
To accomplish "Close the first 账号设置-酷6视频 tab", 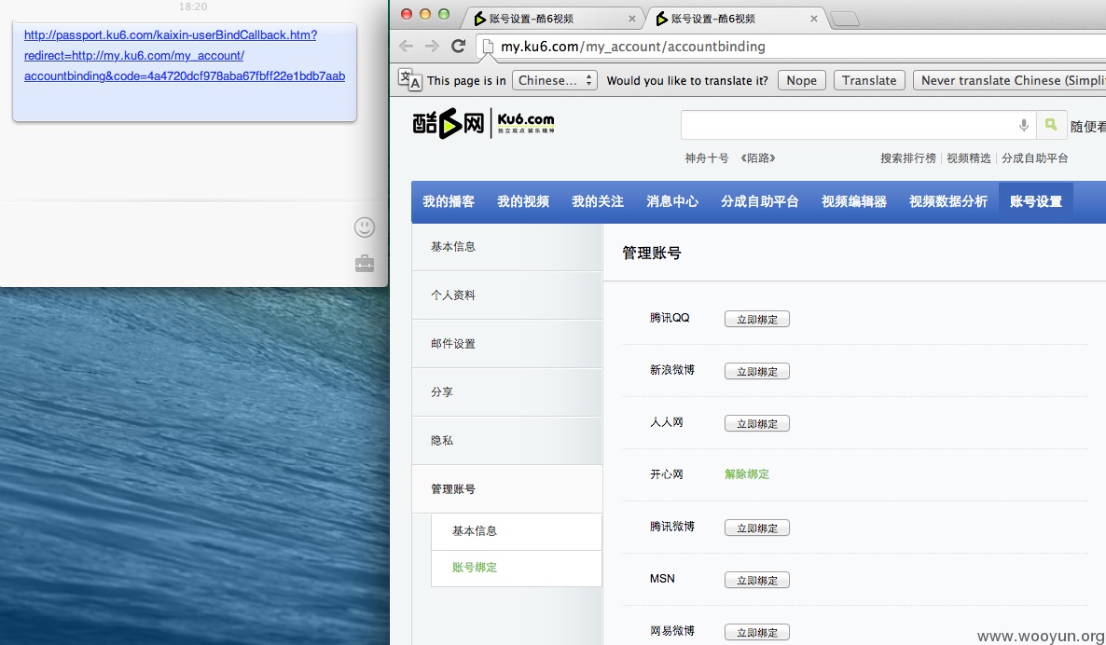I will coord(632,19).
